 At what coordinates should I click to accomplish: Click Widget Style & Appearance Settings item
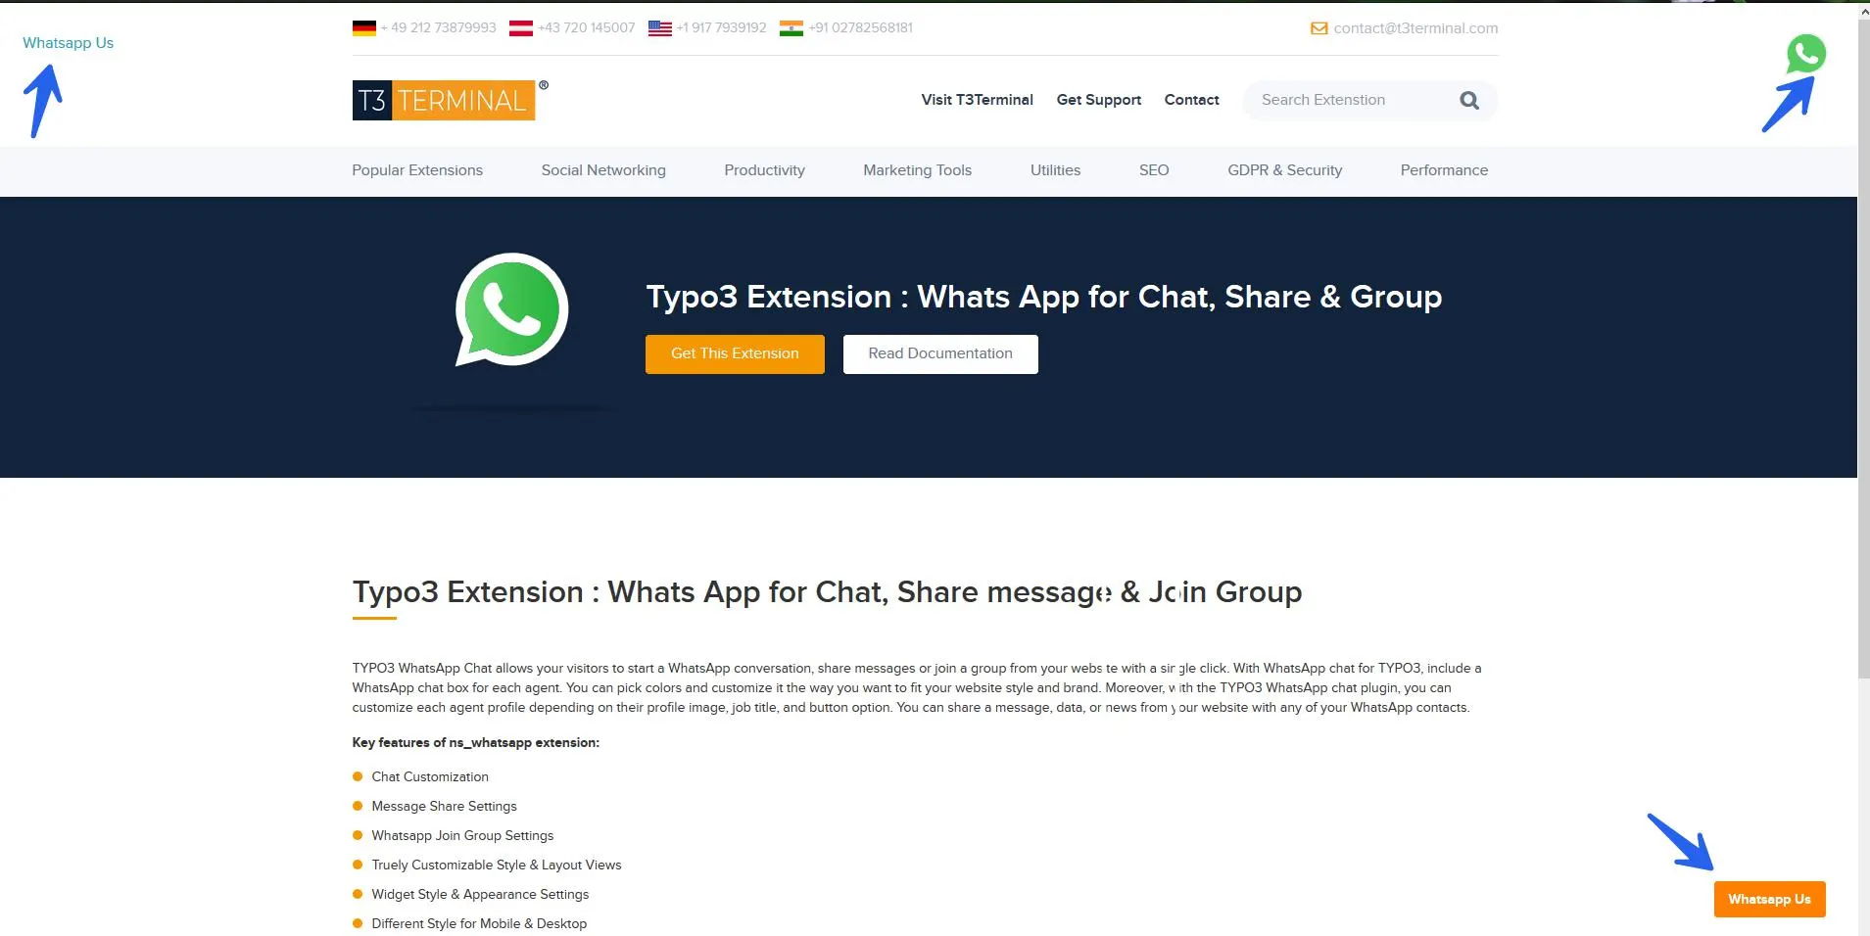[x=480, y=894]
